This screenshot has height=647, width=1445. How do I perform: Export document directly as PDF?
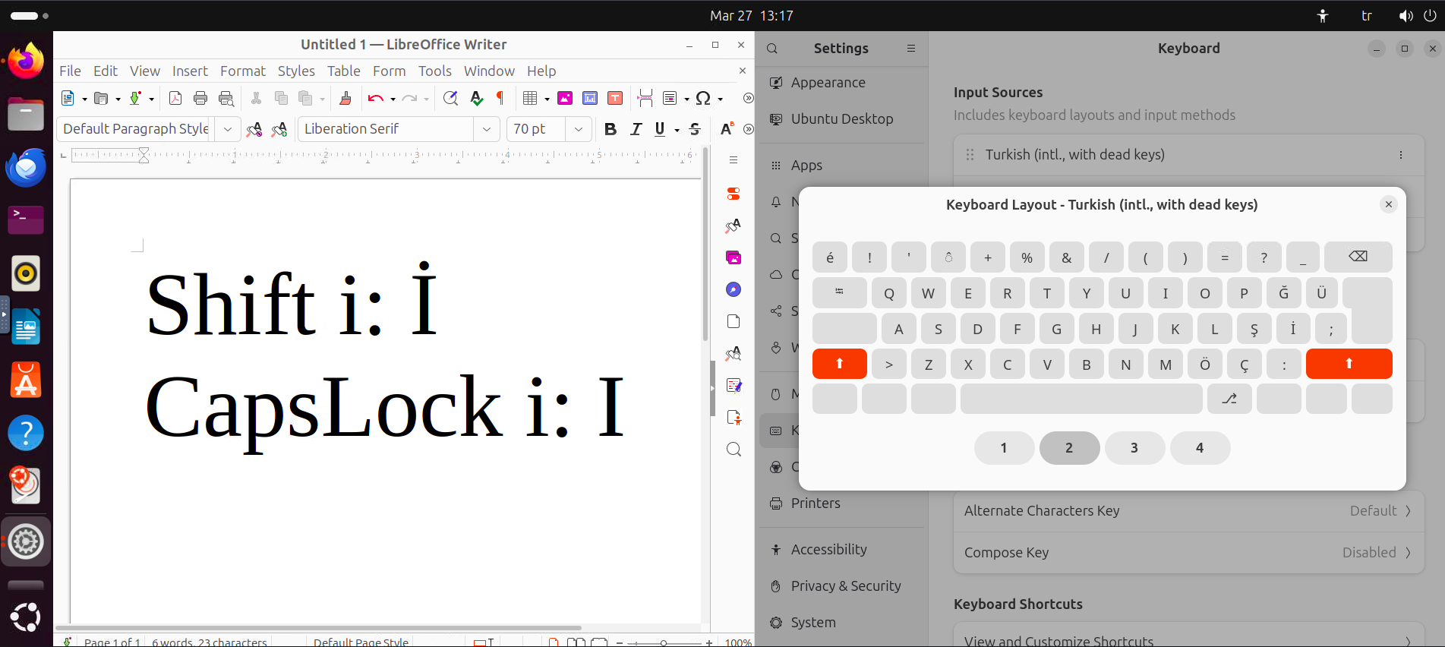(175, 98)
